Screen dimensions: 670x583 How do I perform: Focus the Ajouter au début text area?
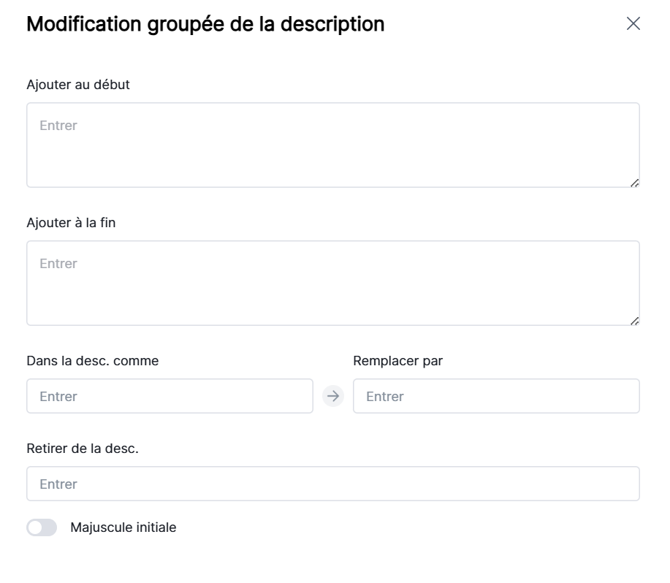coord(332,145)
